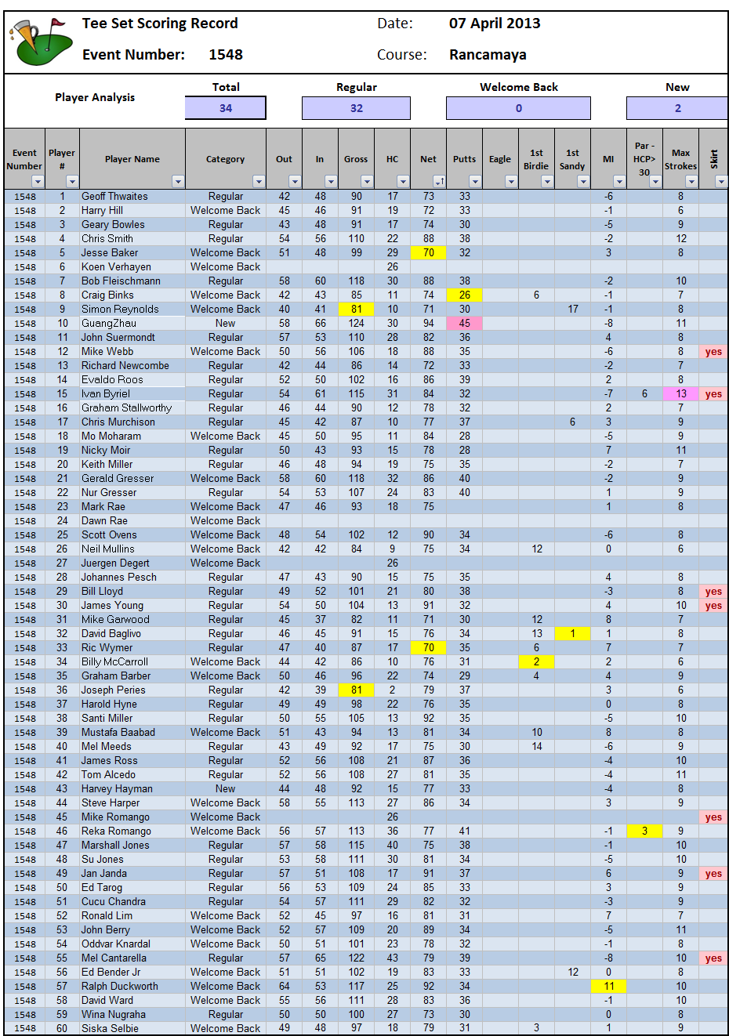
Task: Open the Category column filter dropdown
Action: click(x=258, y=182)
